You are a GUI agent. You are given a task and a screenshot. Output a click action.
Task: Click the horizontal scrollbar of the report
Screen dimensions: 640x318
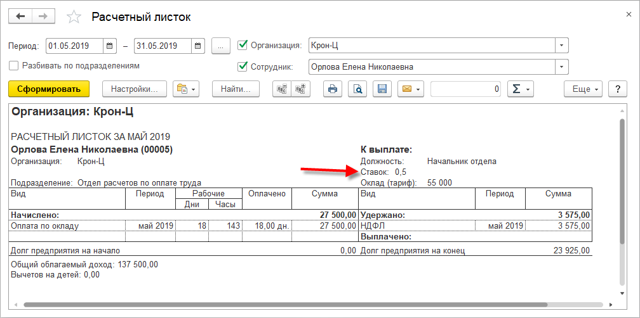point(286,305)
